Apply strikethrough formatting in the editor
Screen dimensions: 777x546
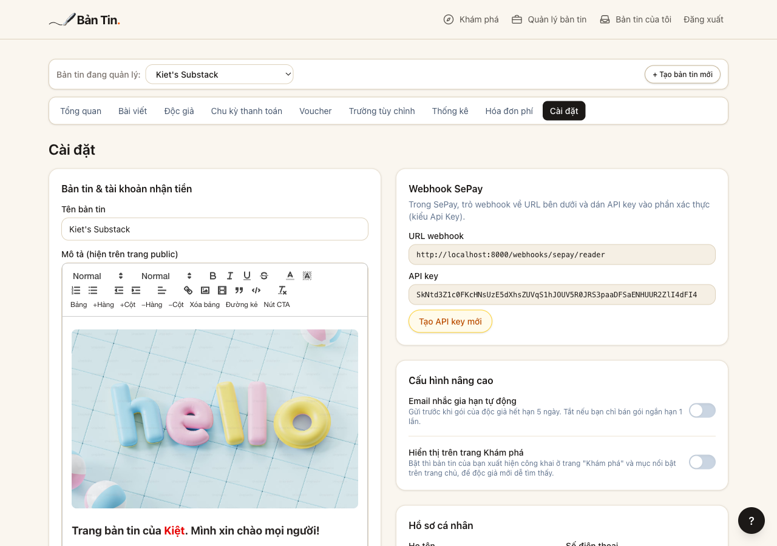pos(264,276)
